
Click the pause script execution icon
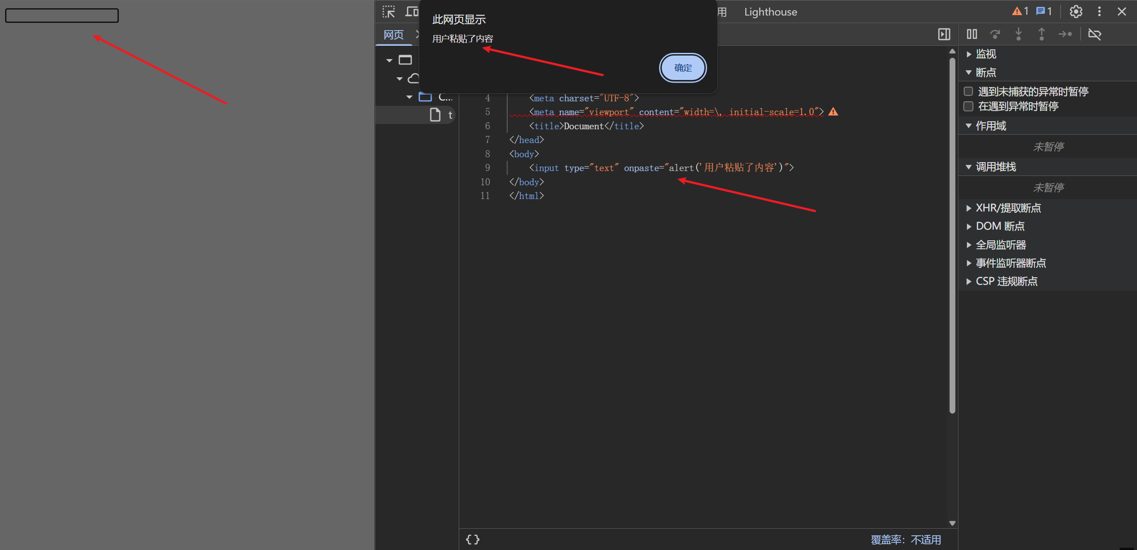pyautogui.click(x=972, y=34)
